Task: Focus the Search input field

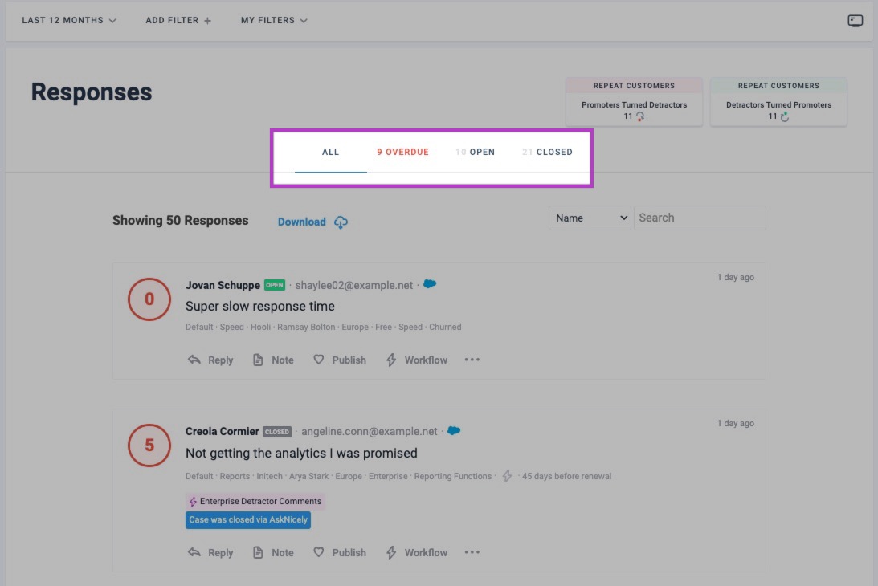Action: coord(700,218)
